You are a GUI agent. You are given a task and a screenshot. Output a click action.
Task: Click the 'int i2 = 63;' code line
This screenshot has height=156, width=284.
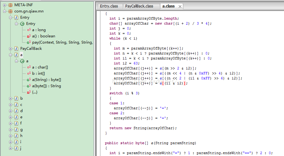tap(127, 63)
